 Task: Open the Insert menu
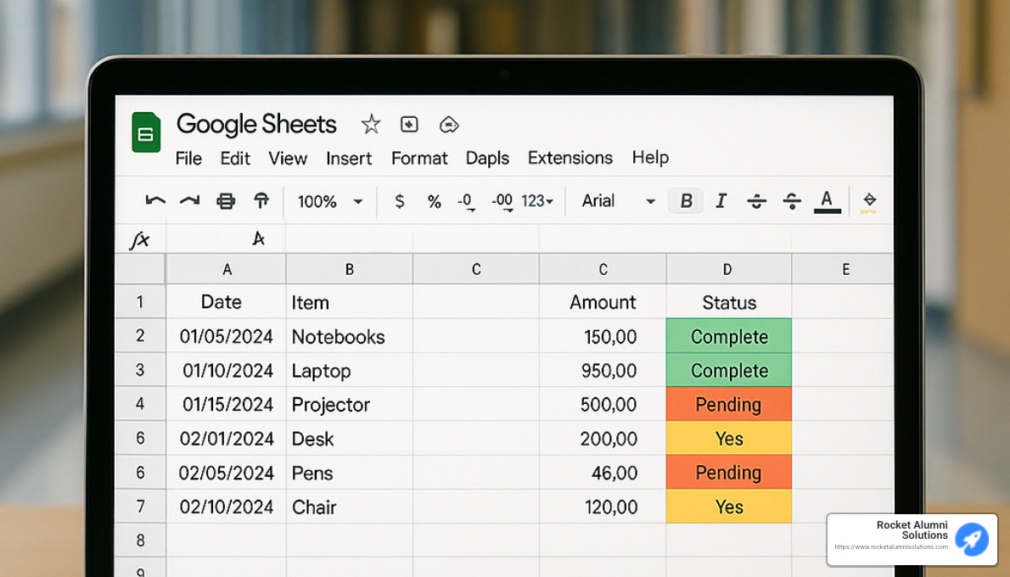pos(349,159)
